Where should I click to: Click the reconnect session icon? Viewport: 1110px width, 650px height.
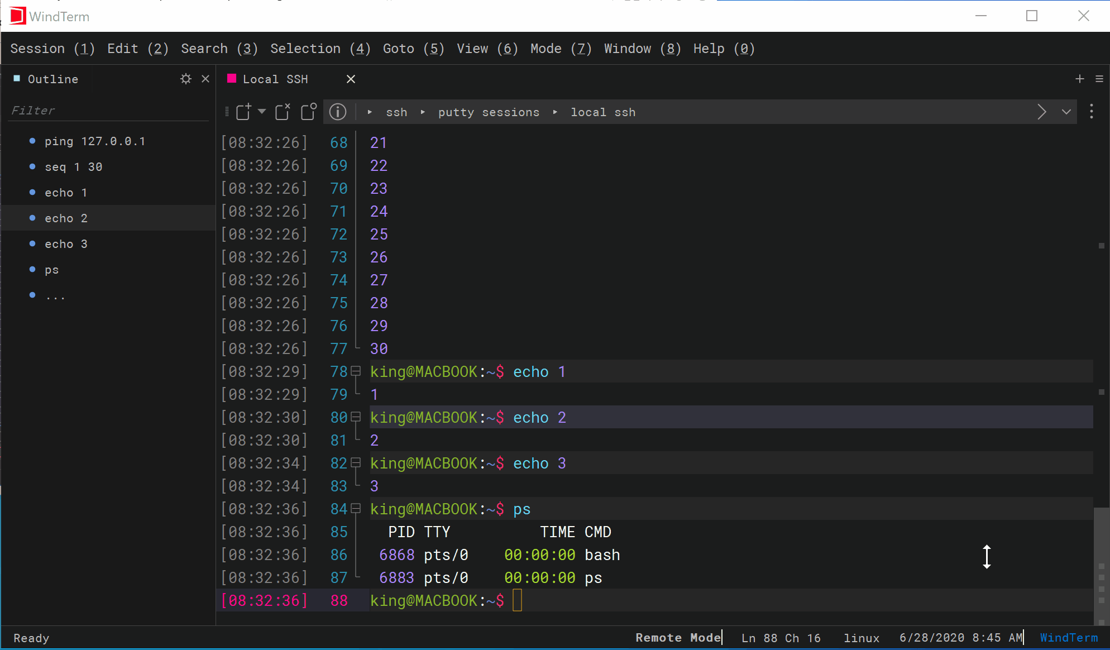point(309,112)
